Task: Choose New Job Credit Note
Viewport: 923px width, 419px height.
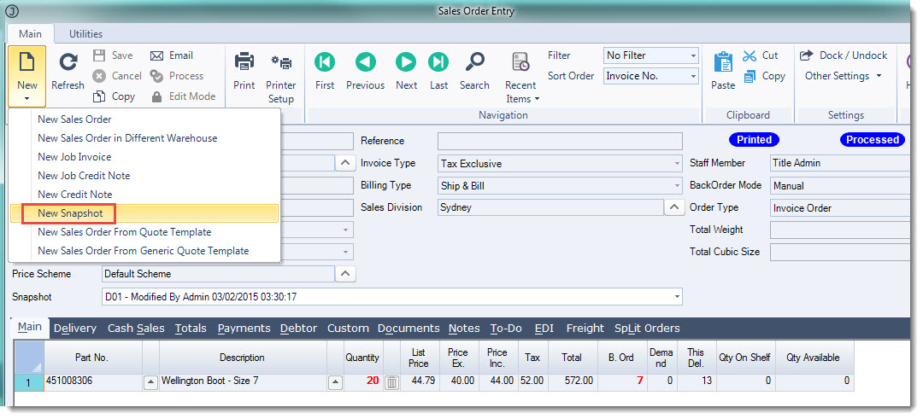Action: coord(84,176)
